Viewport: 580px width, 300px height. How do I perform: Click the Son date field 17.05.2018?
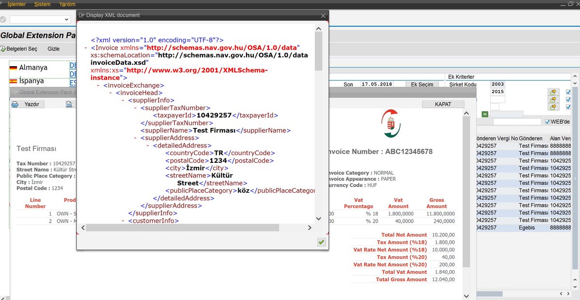pos(377,85)
